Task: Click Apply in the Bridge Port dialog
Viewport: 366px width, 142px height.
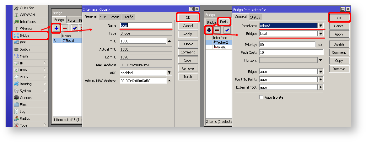Action: 339,34
